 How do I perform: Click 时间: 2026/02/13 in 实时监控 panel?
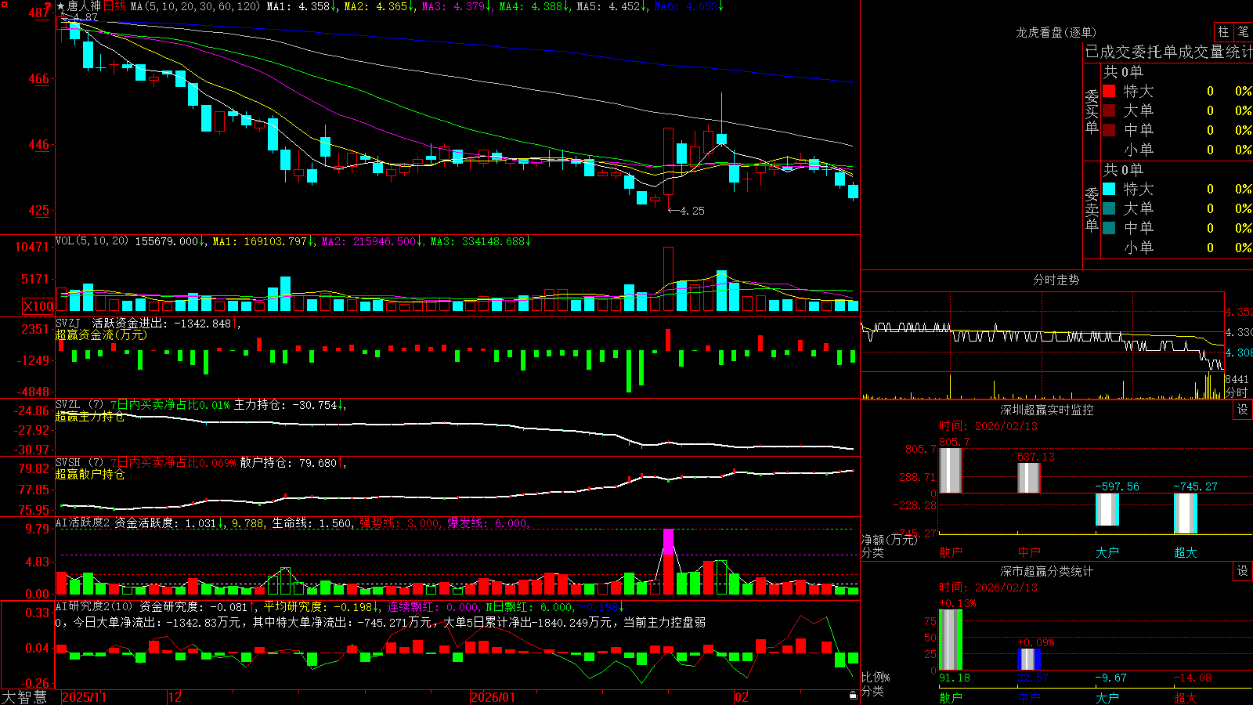988,426
